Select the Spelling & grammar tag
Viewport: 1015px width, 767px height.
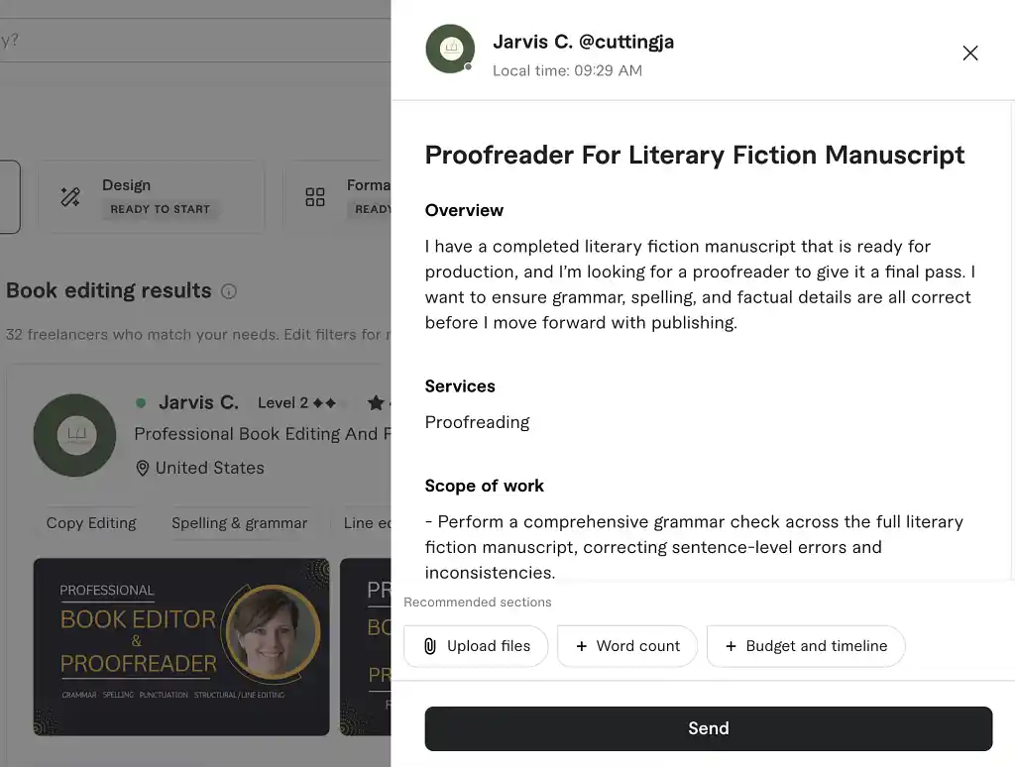click(239, 523)
